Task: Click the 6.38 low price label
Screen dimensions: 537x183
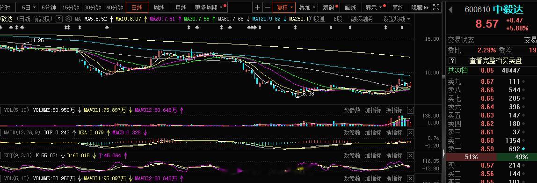Action: point(308,94)
